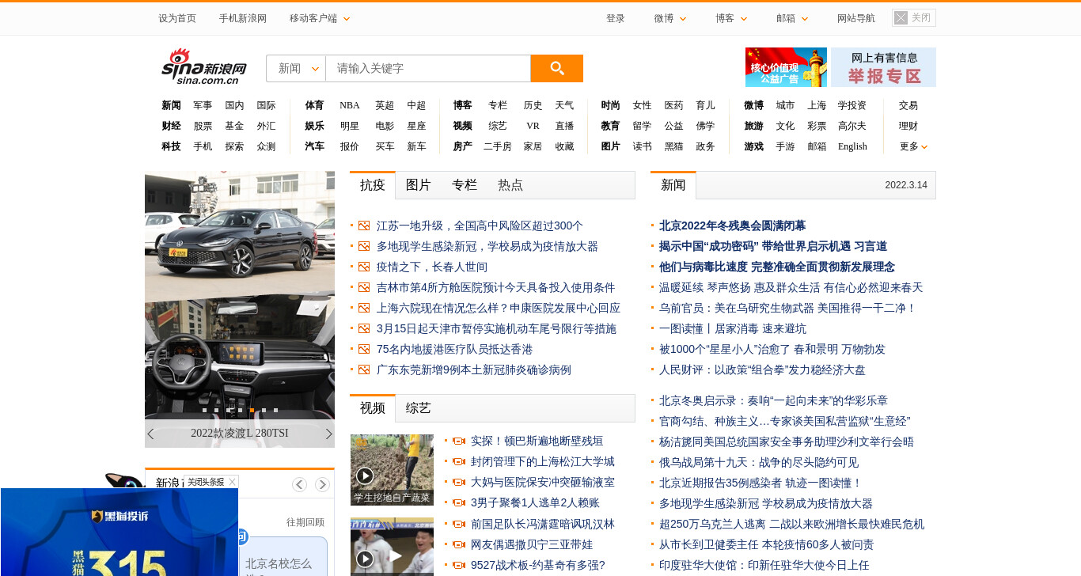Switch to the 抗疫 tab
This screenshot has height=576, width=1081.
(x=373, y=185)
